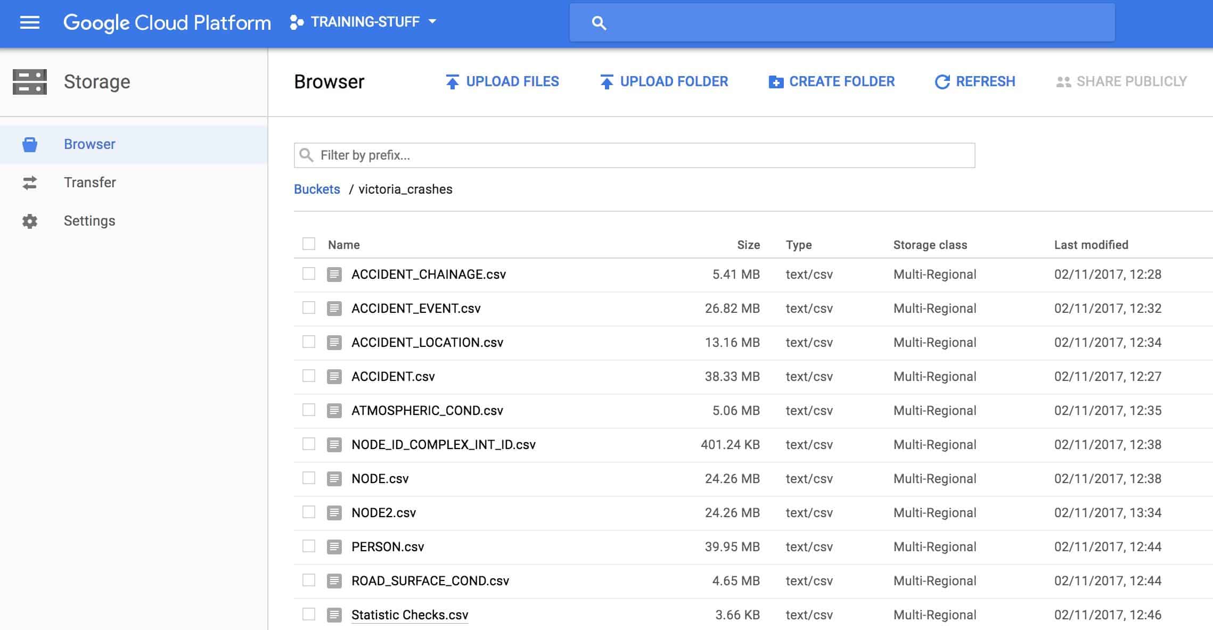1213x630 pixels.
Task: Click the Name column header
Action: [x=343, y=245]
